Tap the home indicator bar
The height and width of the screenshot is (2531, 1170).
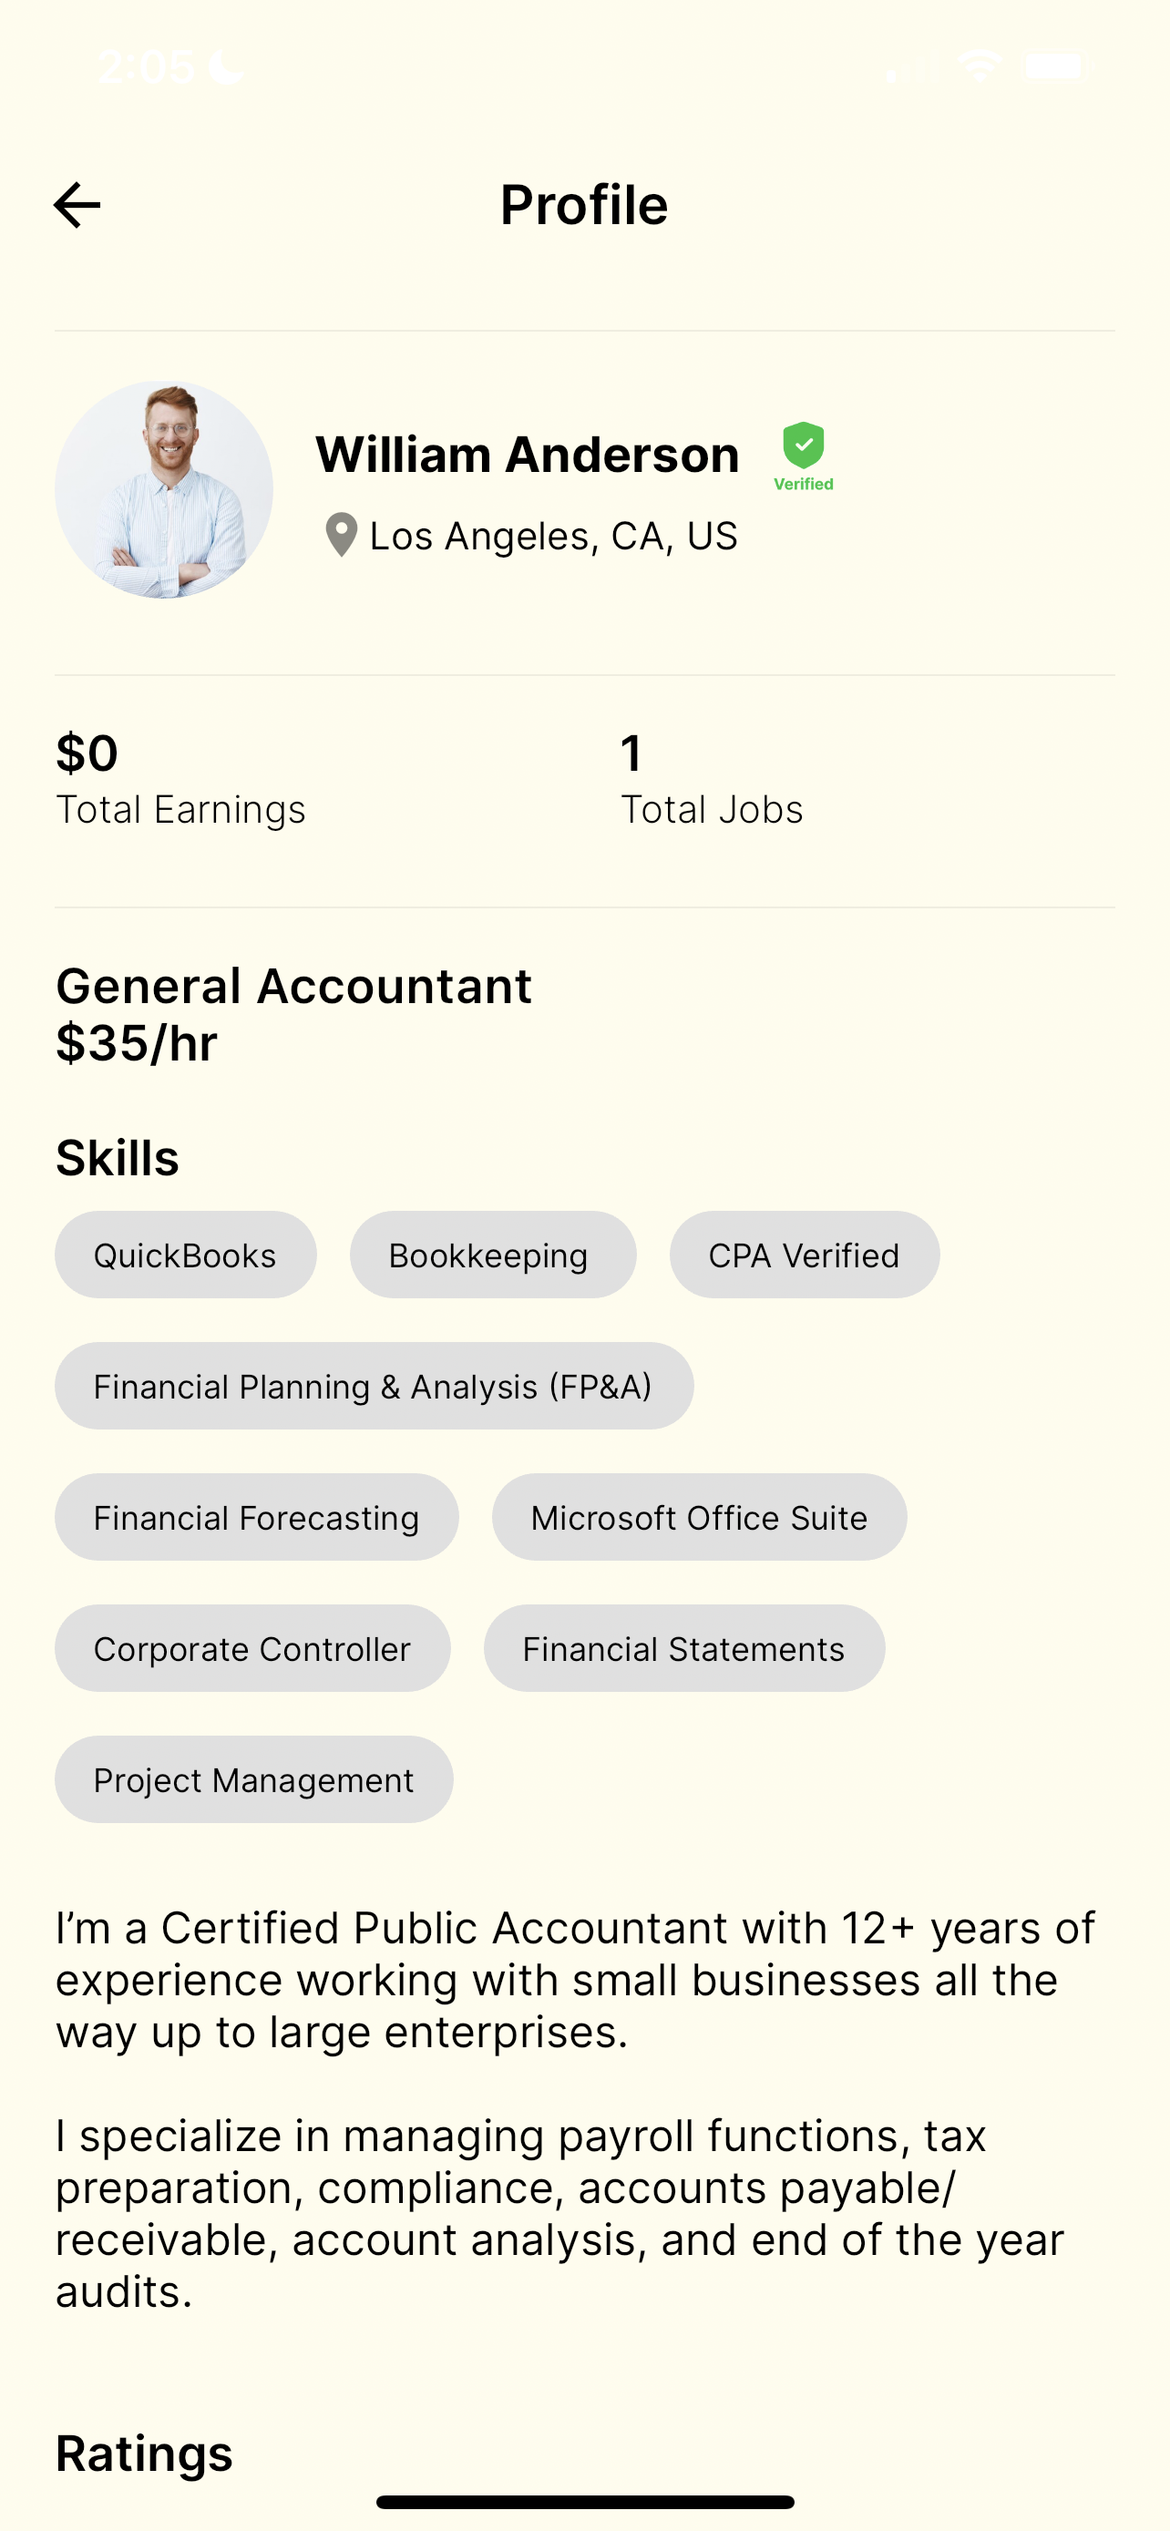pyautogui.click(x=584, y=2502)
